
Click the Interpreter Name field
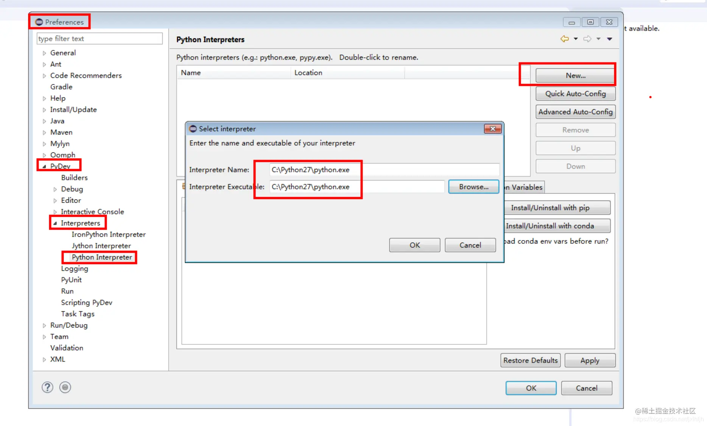pos(384,170)
